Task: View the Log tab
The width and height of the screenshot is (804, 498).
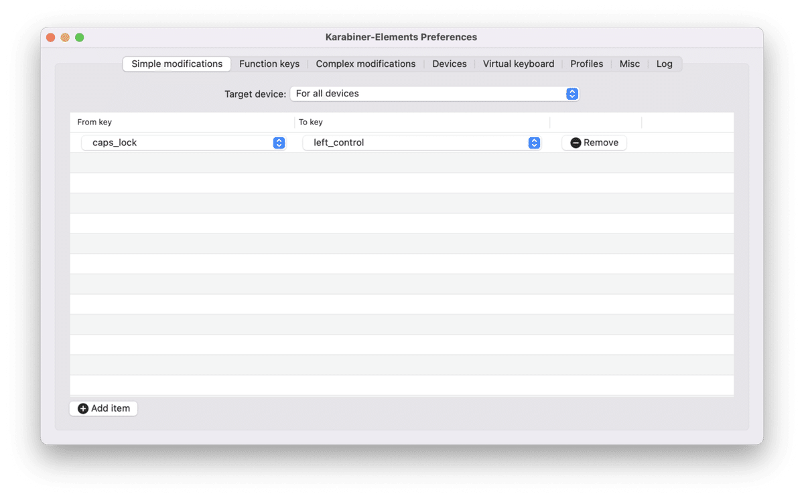Action: coord(664,64)
